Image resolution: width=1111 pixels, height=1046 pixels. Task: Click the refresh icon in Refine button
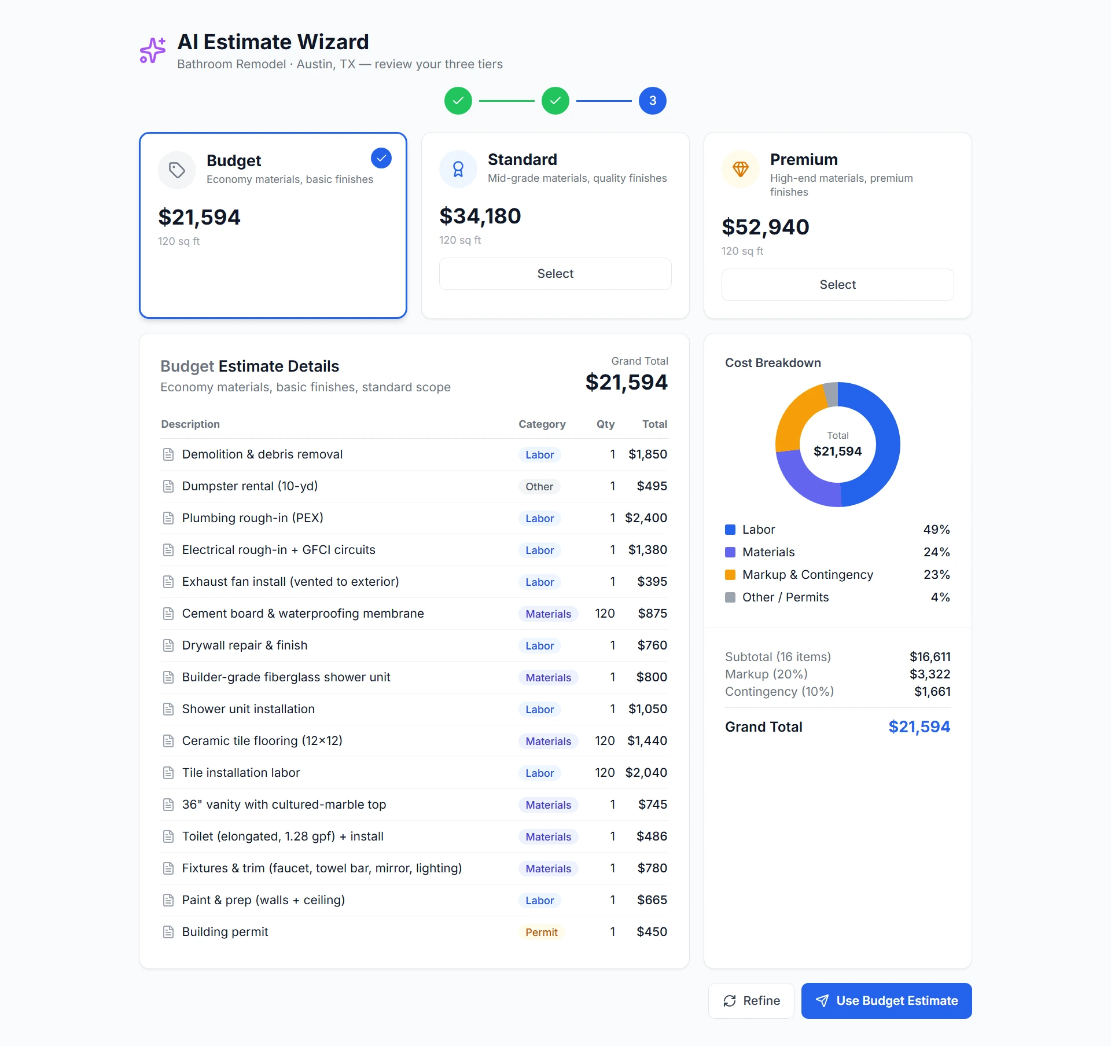tap(730, 1001)
